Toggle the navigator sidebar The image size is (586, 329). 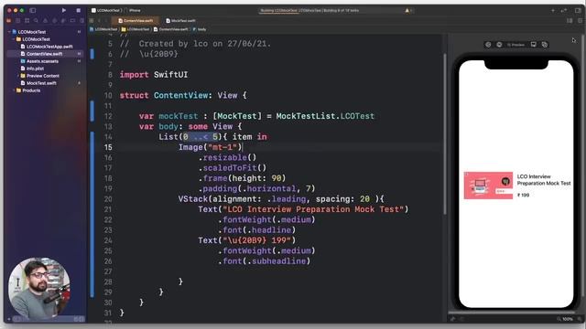(33, 10)
